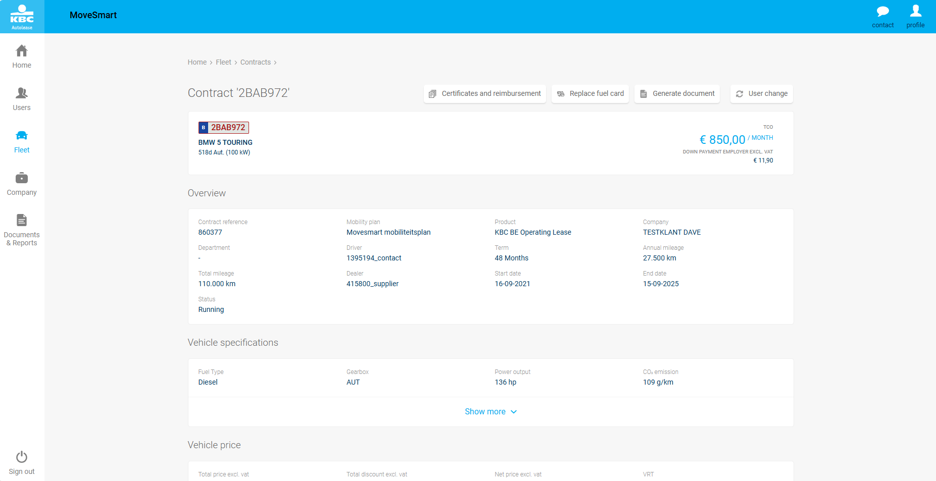The image size is (936, 481).
Task: Navigate to Contracts breadcrumb link
Action: point(256,63)
